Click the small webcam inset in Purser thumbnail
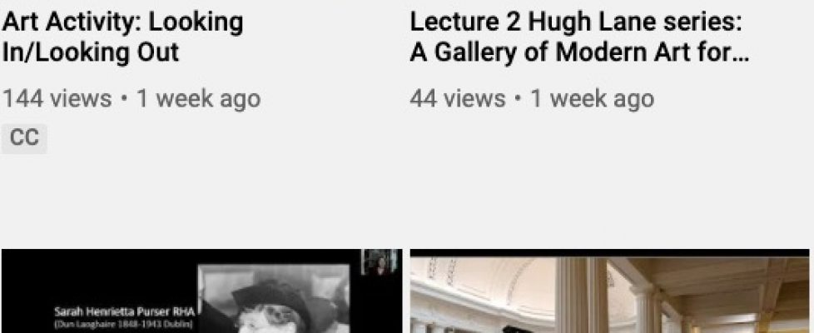The height and width of the screenshot is (333, 814). (x=380, y=262)
